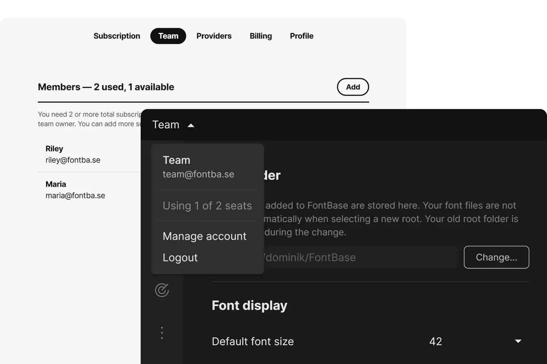Select member Maria in the list
This screenshot has height=364, width=547.
pos(56,184)
